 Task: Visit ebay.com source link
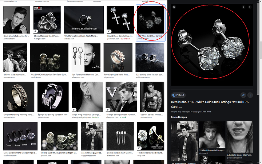coord(141,156)
